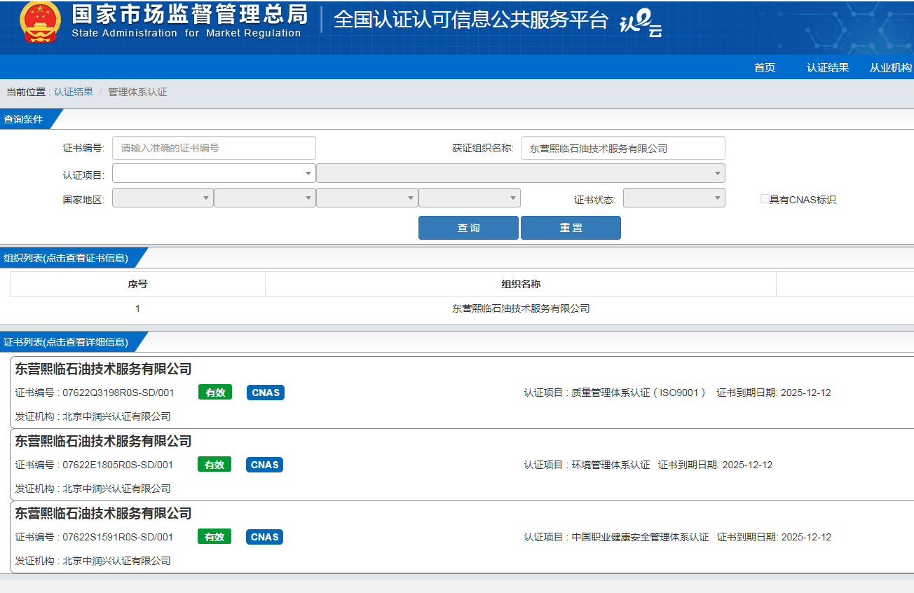
Task: Select organization row 东营熙临石油技术服务有限公司 in list
Action: point(520,308)
